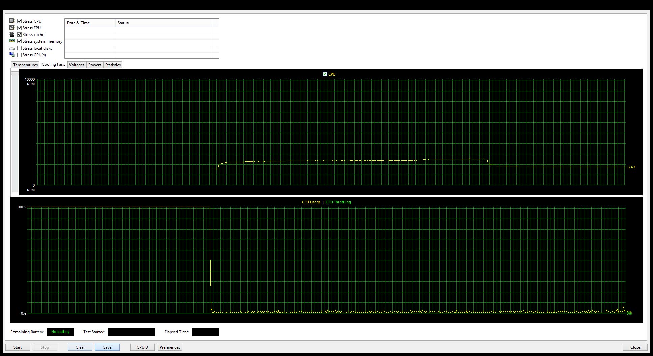Click the cache chip icon beside Stress cache

12,34
